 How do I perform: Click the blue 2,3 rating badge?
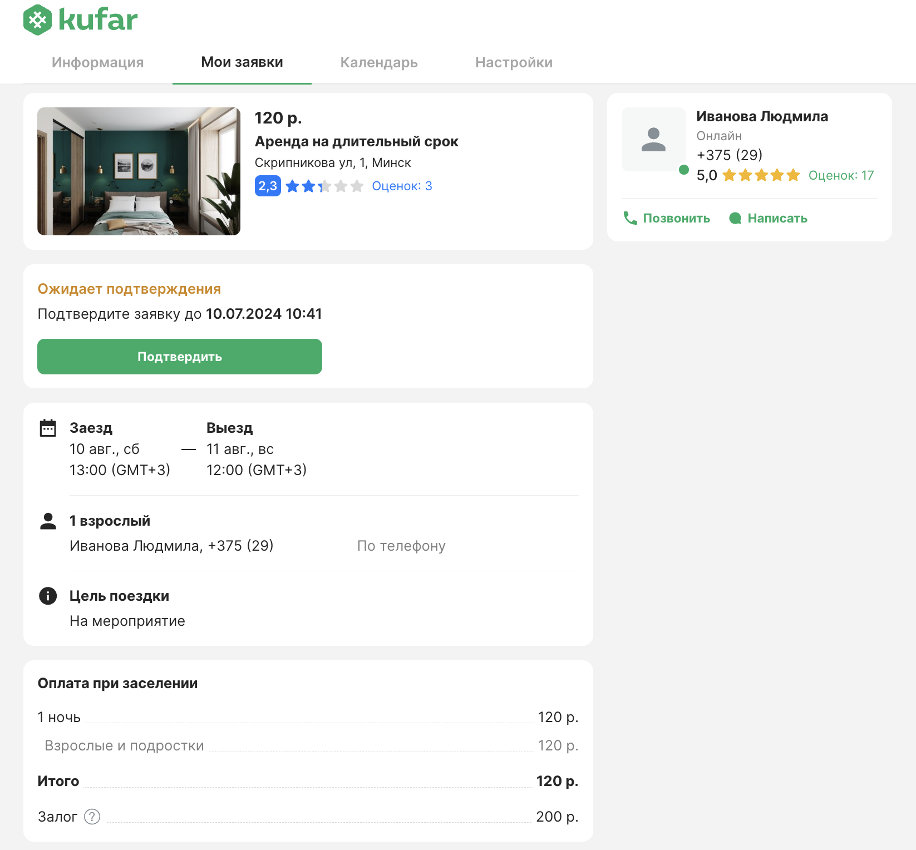click(268, 186)
